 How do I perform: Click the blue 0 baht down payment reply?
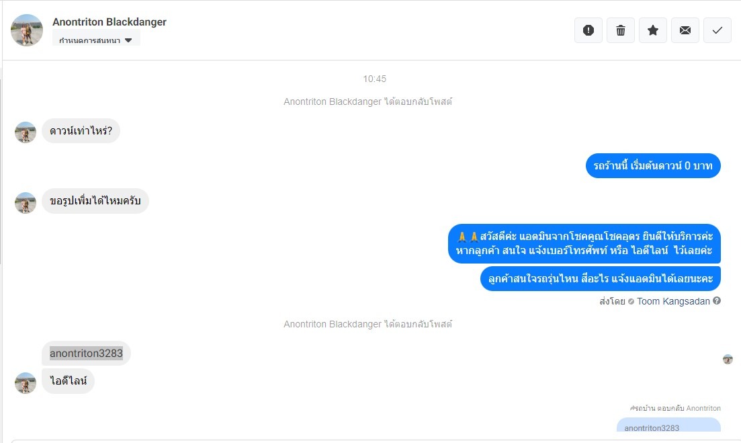coord(653,166)
